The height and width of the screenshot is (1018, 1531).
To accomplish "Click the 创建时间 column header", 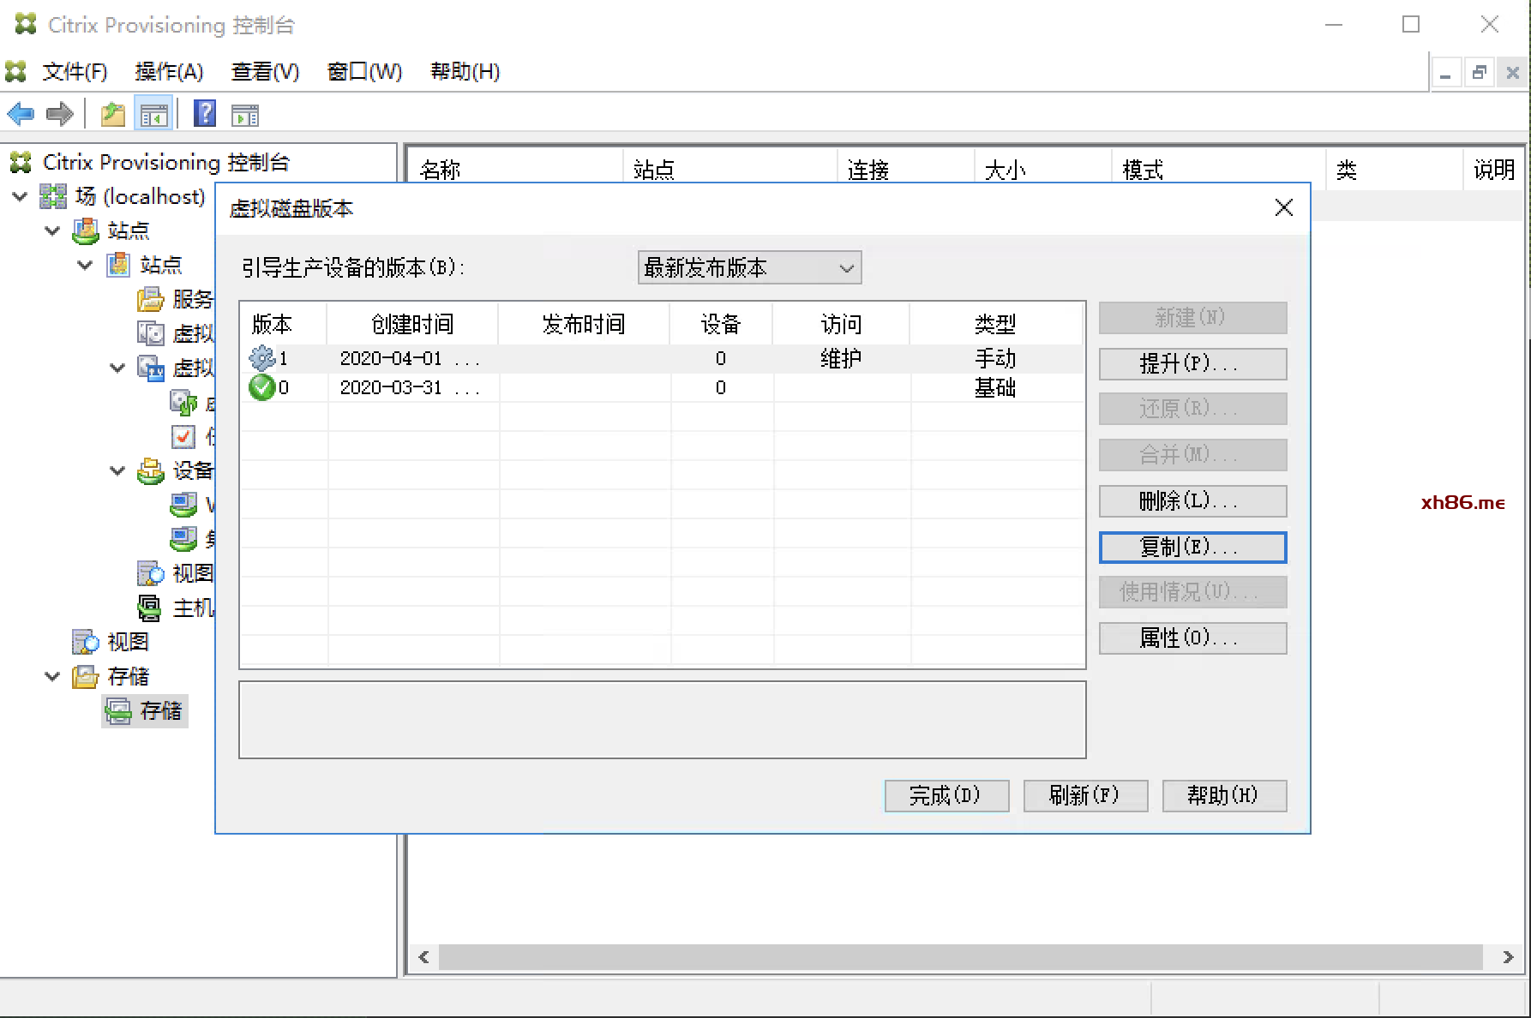I will (412, 324).
